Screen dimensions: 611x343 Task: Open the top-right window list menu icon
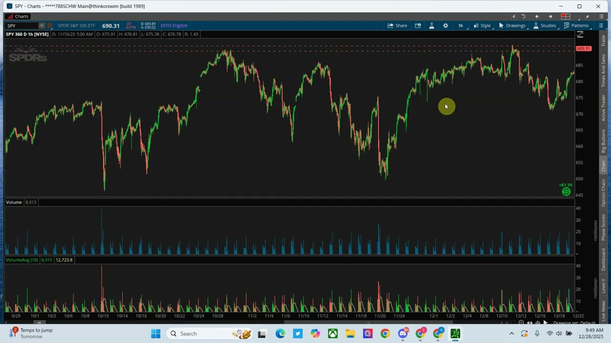click(601, 17)
